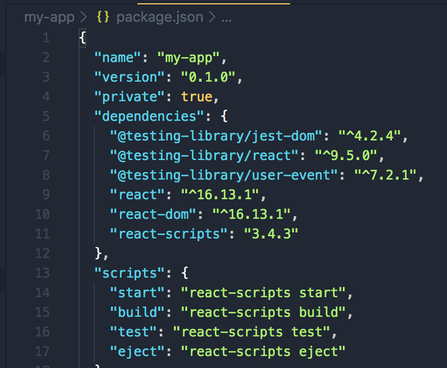447x368 pixels.
Task: Click the "react-dom" key
Action: coord(153,214)
